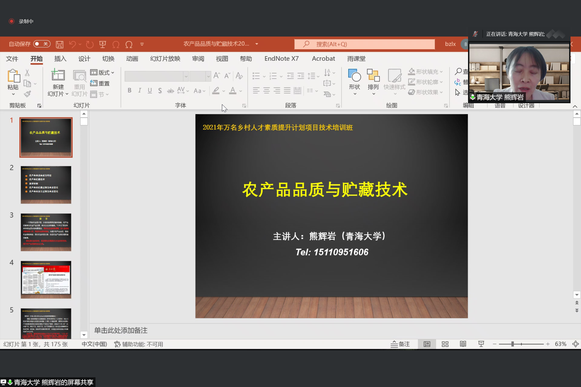This screenshot has height=387, width=581.
Task: Open the font name combo box
Action: [x=157, y=76]
